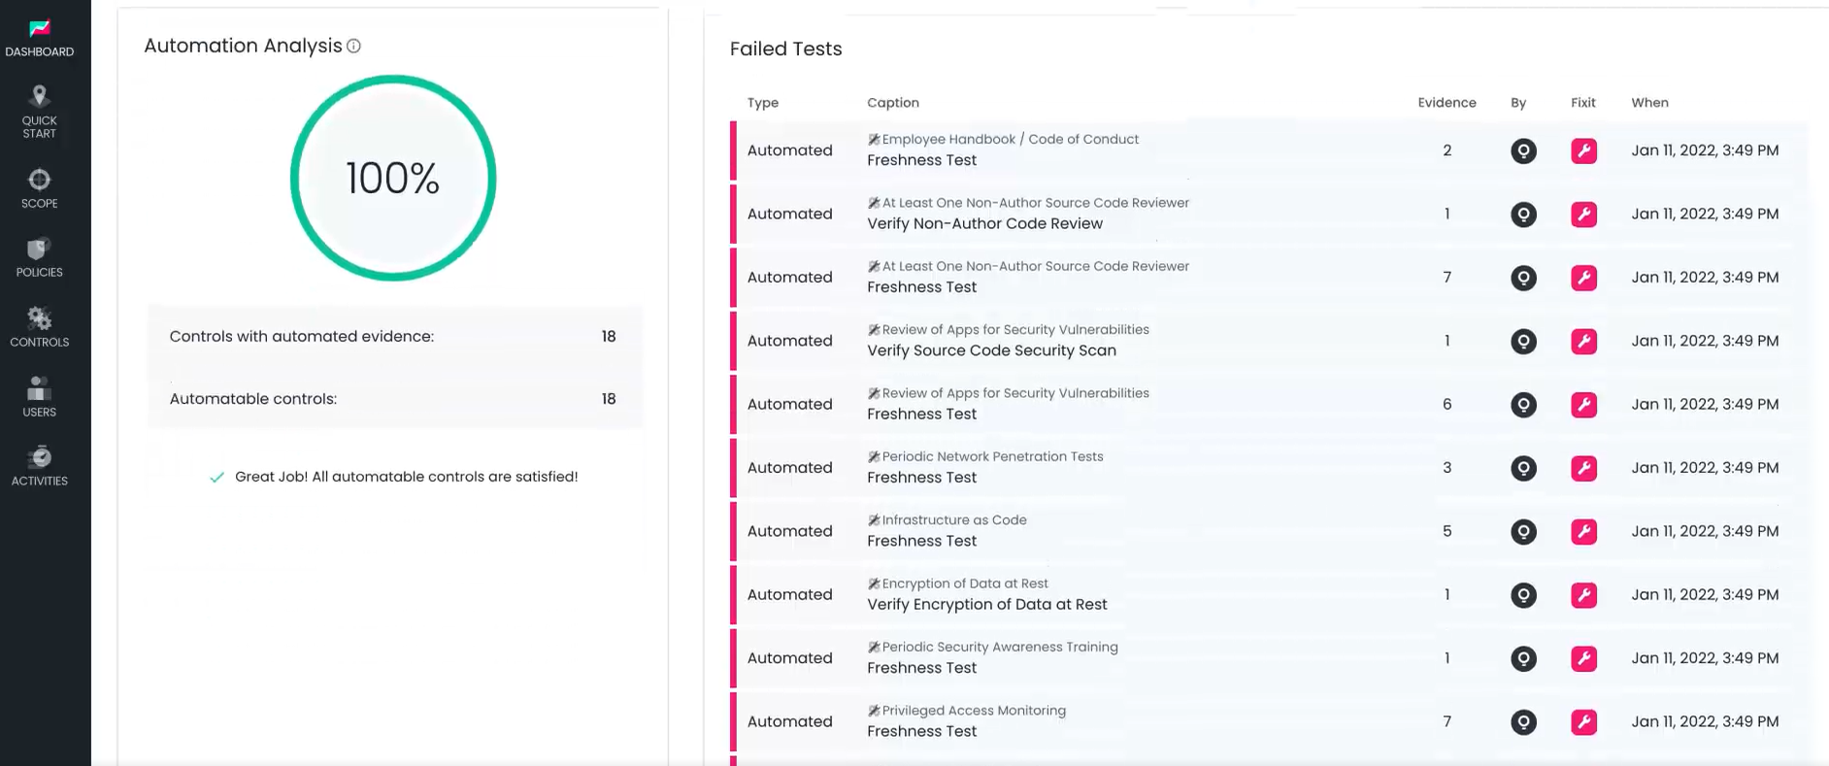The image size is (1829, 766).
Task: Click By avatar for Encryption of Data at Rest
Action: 1523,595
